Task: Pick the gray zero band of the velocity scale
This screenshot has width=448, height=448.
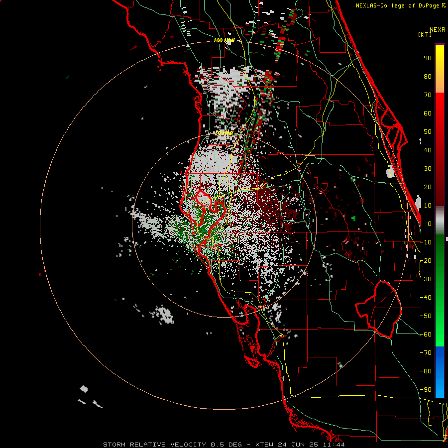Action: [440, 221]
